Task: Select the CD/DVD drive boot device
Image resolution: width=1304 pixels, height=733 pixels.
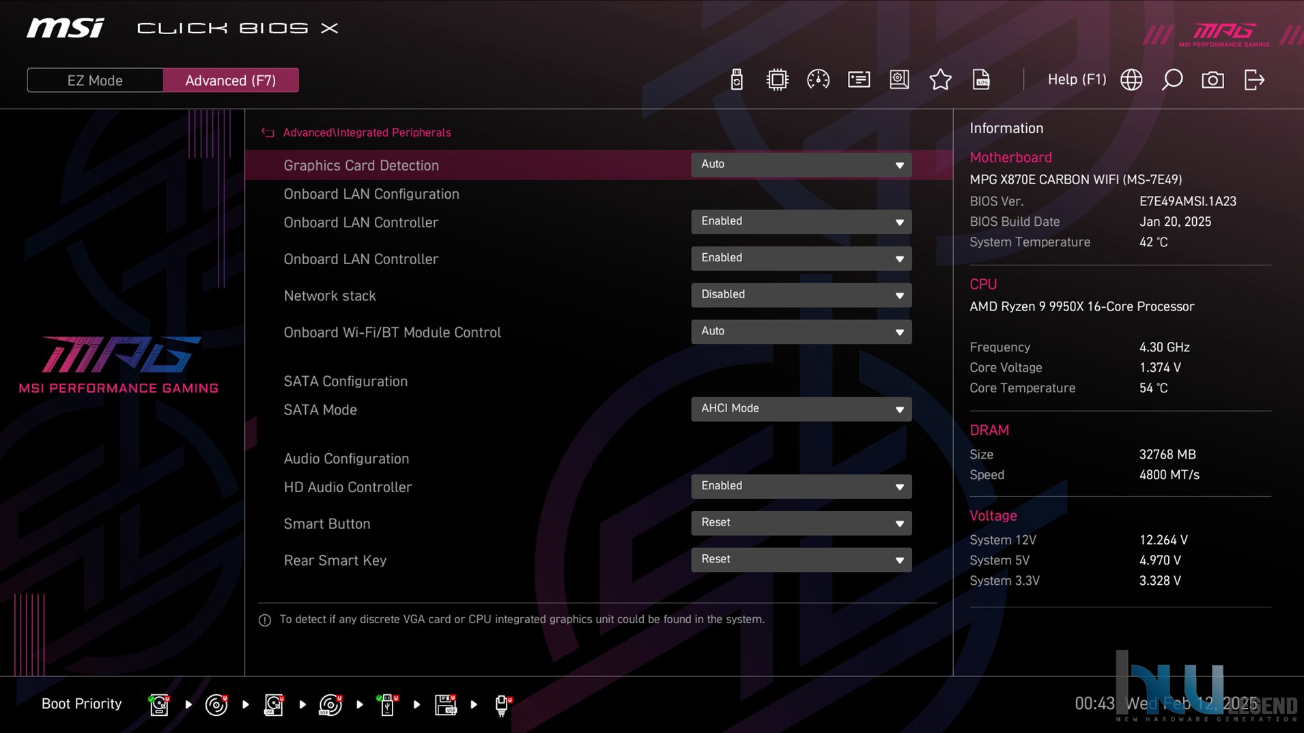Action: tap(216, 704)
